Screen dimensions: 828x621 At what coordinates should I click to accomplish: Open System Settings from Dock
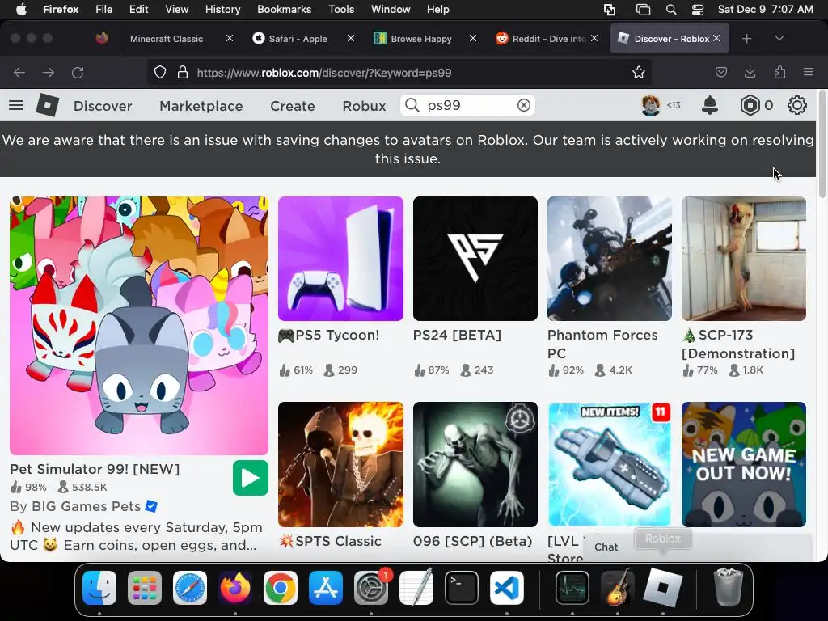pyautogui.click(x=371, y=588)
